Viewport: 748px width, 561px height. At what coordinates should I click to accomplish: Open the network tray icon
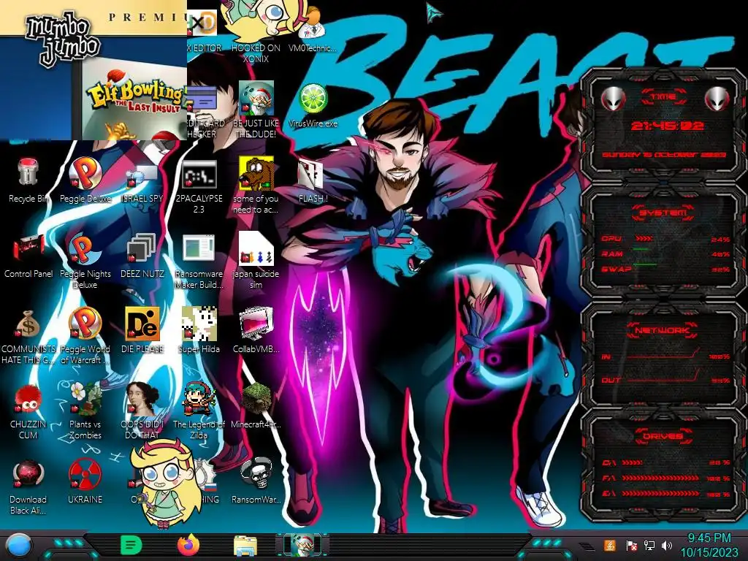click(x=649, y=545)
